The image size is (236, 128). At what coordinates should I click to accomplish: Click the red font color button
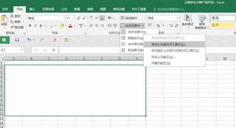(x=70, y=25)
